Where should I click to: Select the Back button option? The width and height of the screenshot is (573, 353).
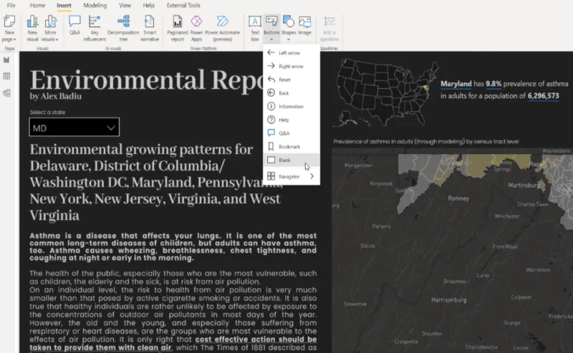point(292,93)
